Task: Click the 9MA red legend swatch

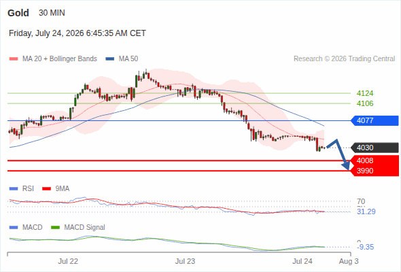Action: (46, 189)
